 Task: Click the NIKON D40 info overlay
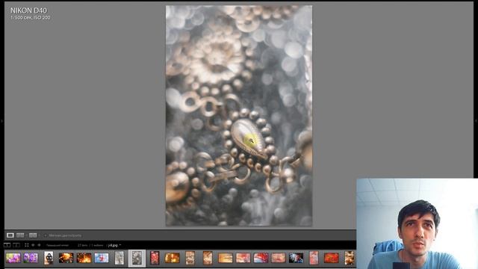click(28, 10)
